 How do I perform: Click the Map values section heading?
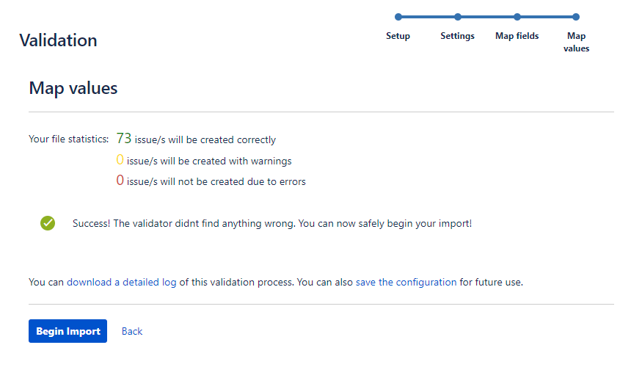(73, 88)
